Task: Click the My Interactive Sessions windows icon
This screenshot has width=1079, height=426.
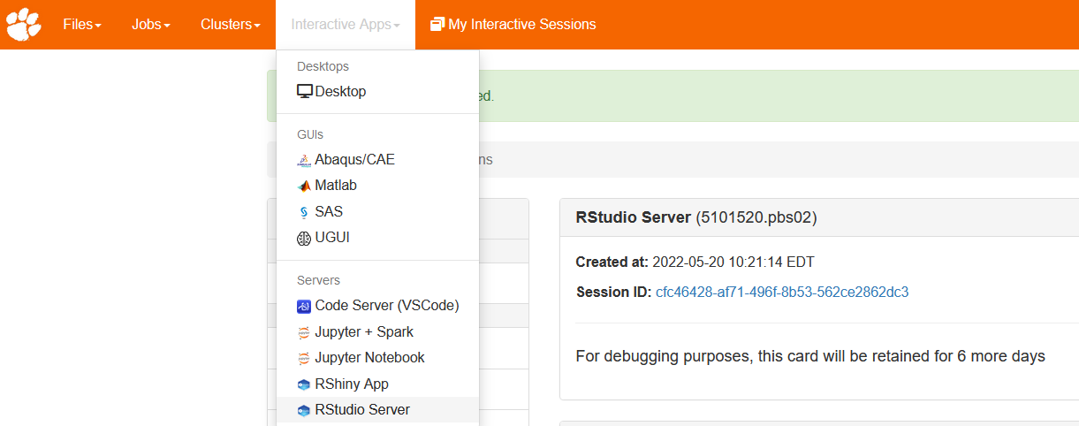Action: (x=437, y=25)
